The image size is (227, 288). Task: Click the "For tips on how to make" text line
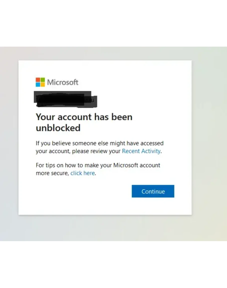click(98, 165)
